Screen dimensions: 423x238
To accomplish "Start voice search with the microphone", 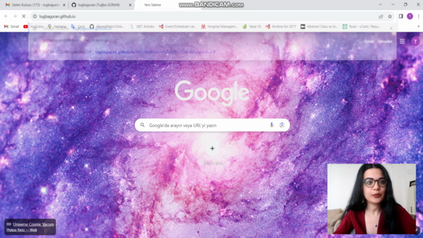I will pos(272,125).
